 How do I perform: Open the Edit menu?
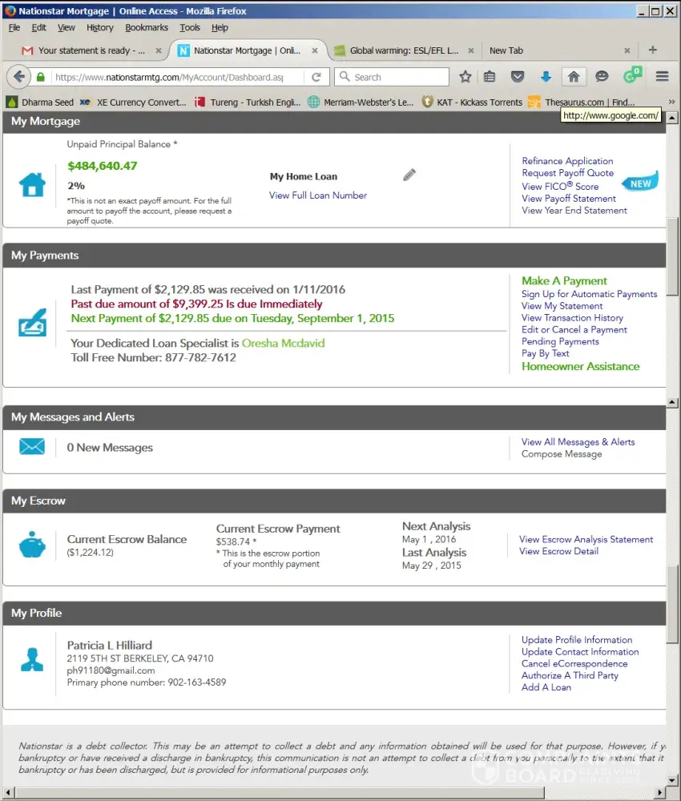[x=38, y=27]
